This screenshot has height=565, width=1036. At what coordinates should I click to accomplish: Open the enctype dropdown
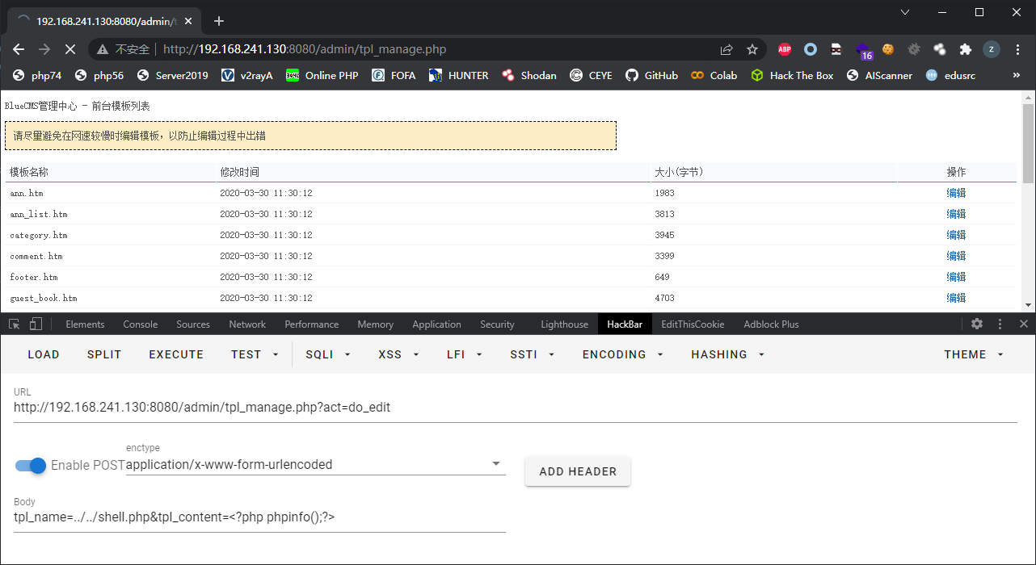315,464
